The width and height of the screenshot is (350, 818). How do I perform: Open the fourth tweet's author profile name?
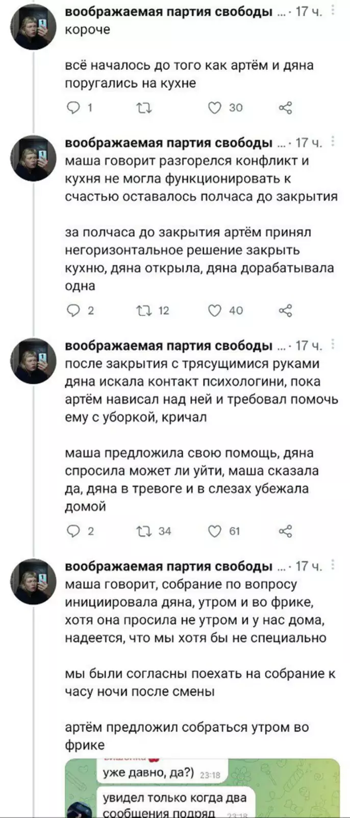pos(168,566)
